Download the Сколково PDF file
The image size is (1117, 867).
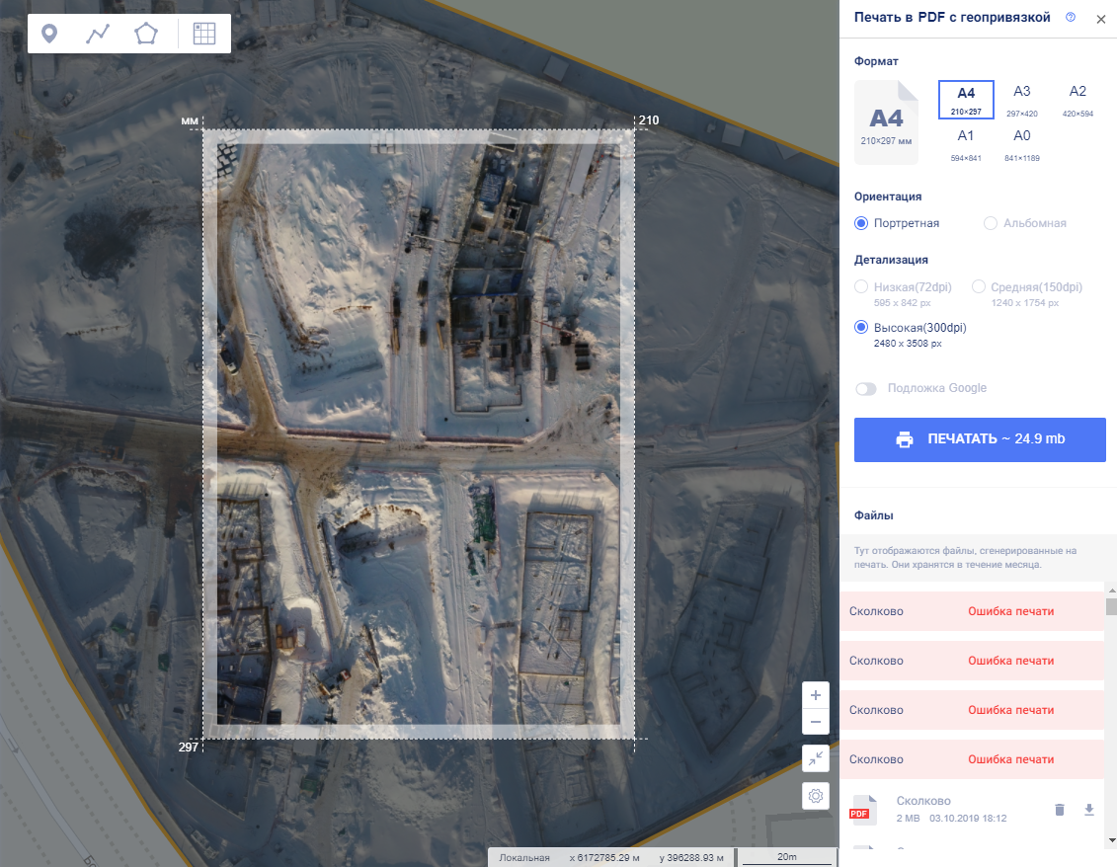[x=1089, y=810]
